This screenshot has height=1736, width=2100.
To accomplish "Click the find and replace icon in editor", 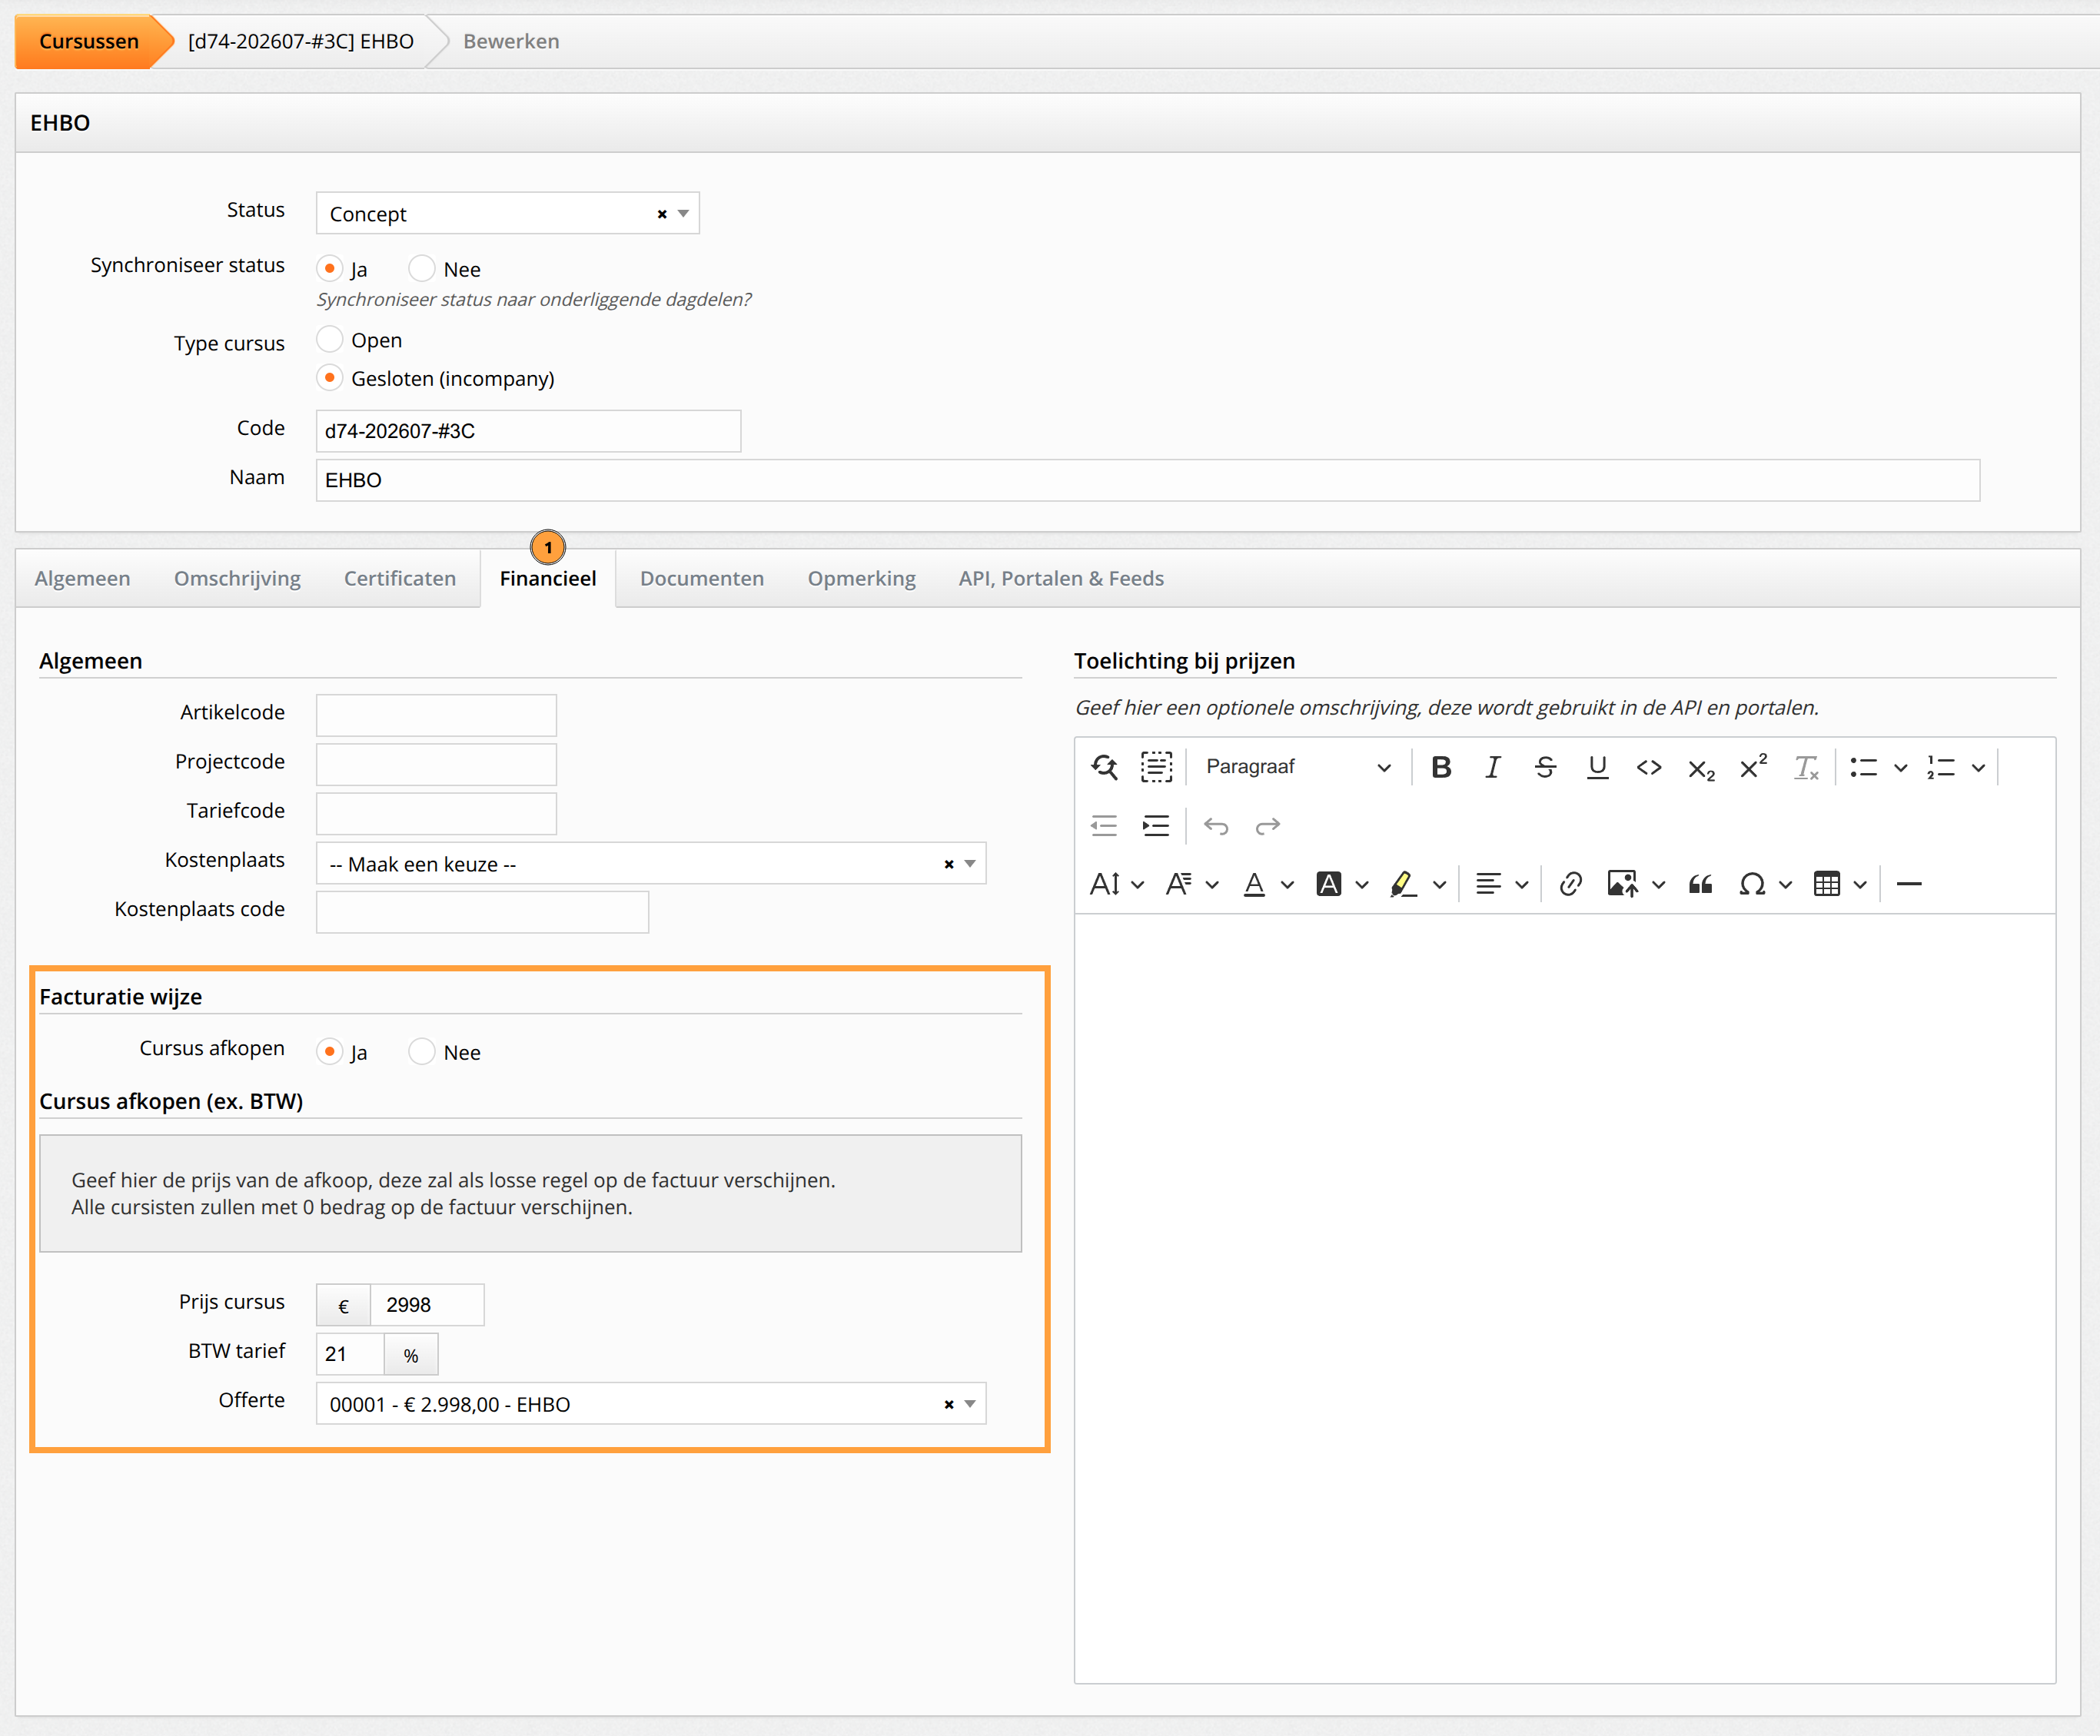I will (x=1104, y=767).
